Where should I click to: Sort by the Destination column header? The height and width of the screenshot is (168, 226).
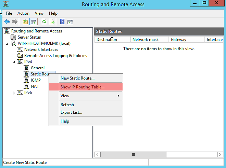pos(107,40)
